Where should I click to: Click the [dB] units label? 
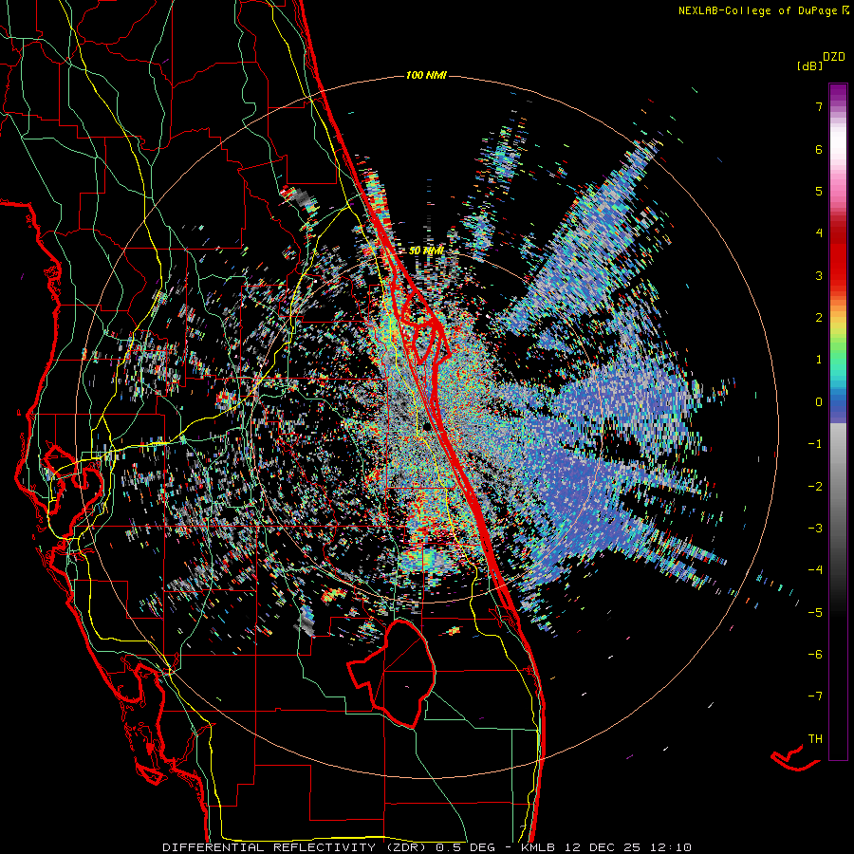point(809,66)
